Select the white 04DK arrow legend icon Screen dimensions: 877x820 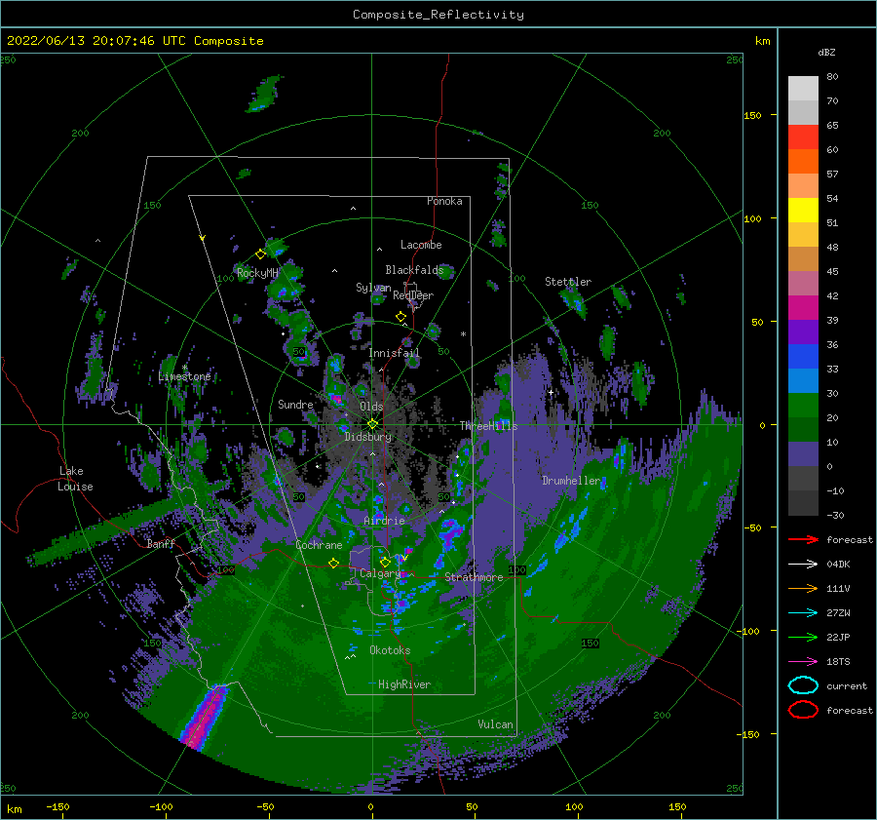tap(803, 564)
